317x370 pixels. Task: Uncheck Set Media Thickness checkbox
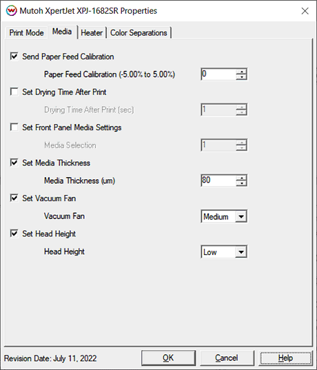[14, 163]
